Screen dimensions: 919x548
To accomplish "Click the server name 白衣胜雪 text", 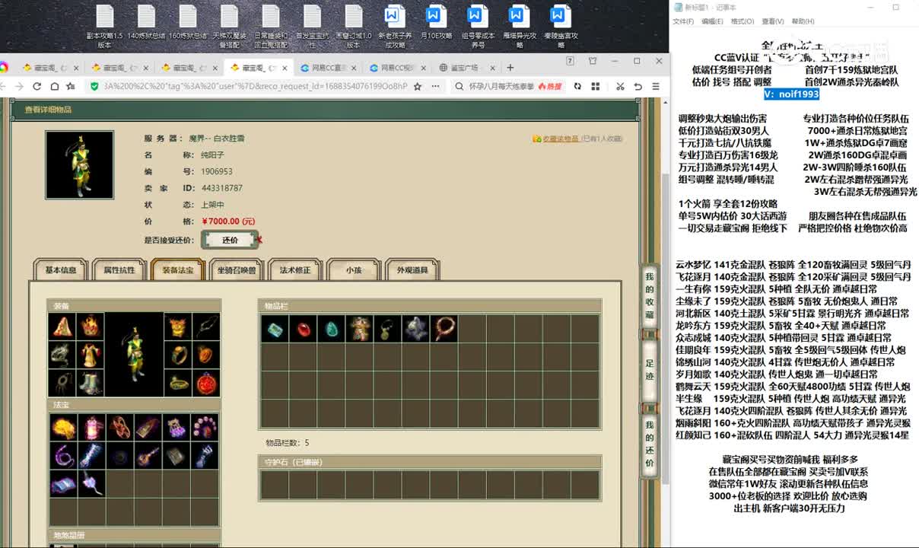I will pos(228,139).
